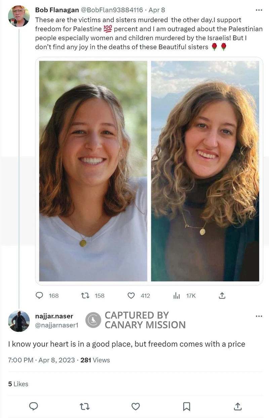This screenshot has height=418, width=269.
Task: Click the reply icon with 168 replies
Action: click(40, 296)
